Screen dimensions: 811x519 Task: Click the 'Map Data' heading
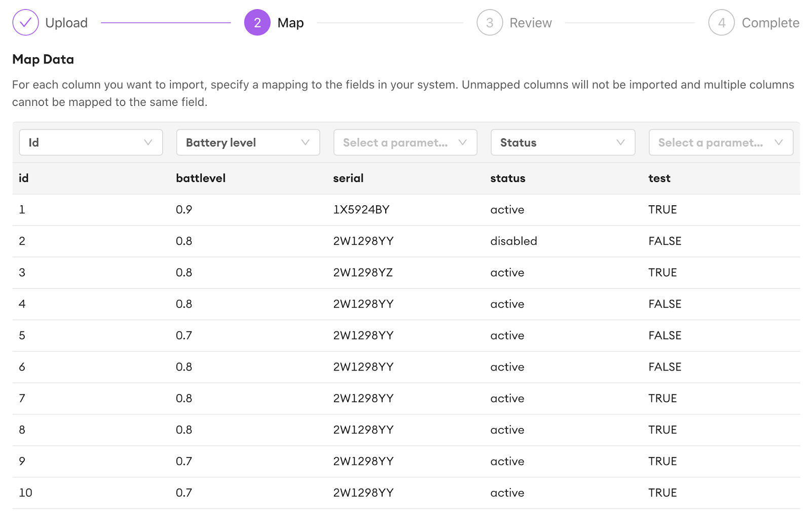[x=43, y=59]
